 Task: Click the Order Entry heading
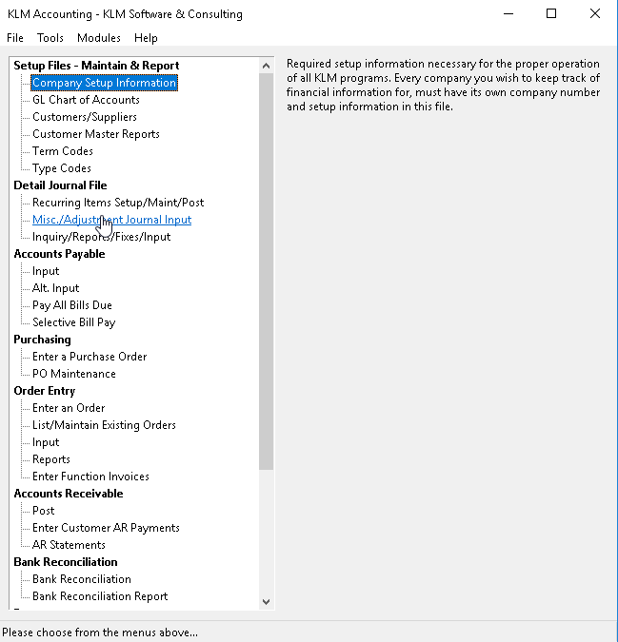[x=44, y=391]
